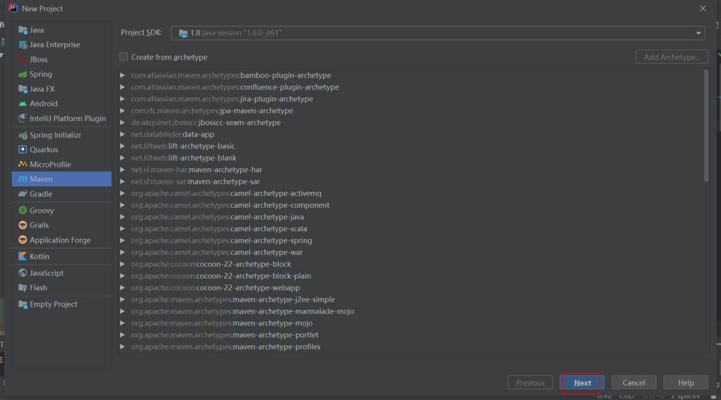
Task: Click the Next button
Action: click(582, 383)
